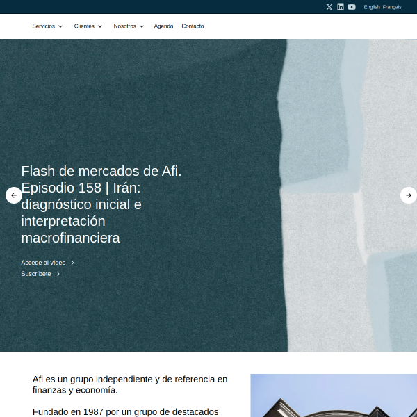Viewport: 417px width, 417px height.
Task: Expand the Servicios dropdown menu
Action: 47,26
